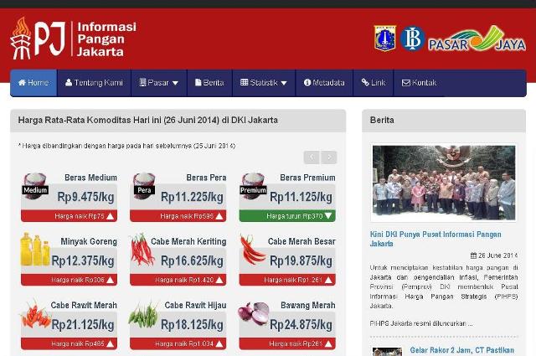Image resolution: width=536 pixels, height=356 pixels.
Task: Click the Bawang Merah shallot image
Action: point(253,313)
